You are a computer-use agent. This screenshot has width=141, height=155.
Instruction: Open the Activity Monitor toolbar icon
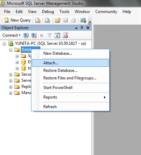click(83, 20)
